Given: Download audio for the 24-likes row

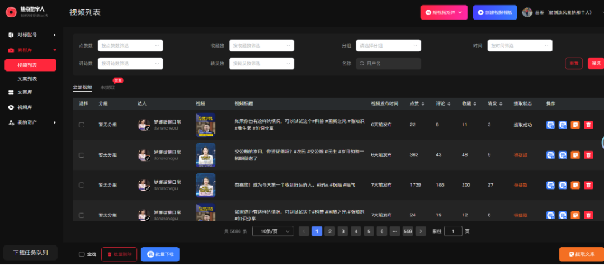Looking at the screenshot, I should (563, 215).
